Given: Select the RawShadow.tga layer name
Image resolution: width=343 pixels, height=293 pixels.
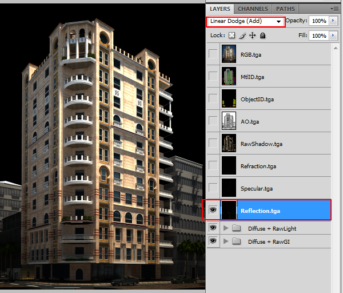Looking at the screenshot, I should click(x=262, y=144).
